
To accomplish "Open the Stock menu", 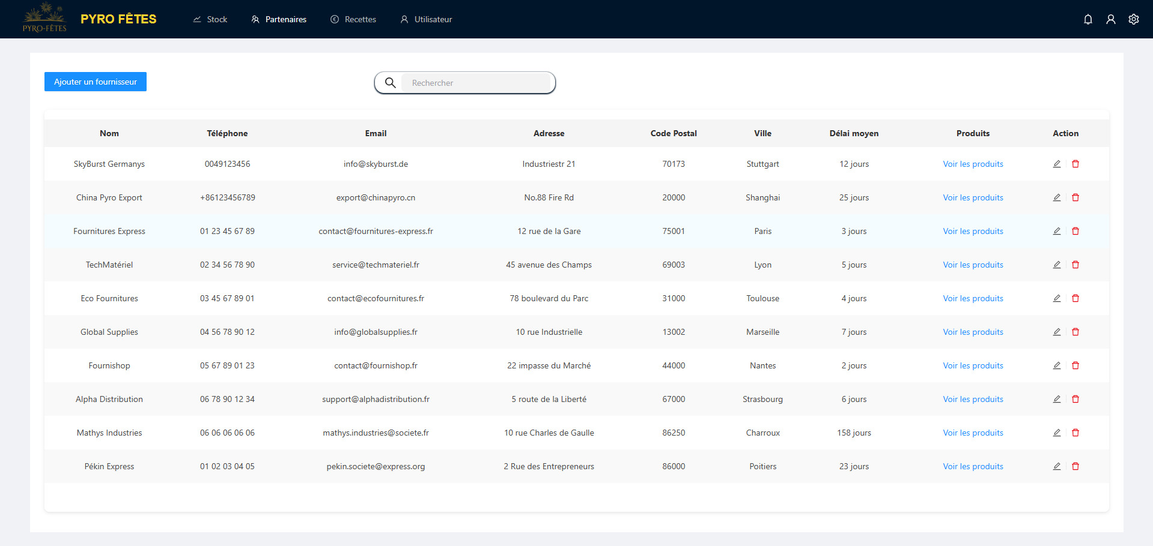I will coord(210,19).
